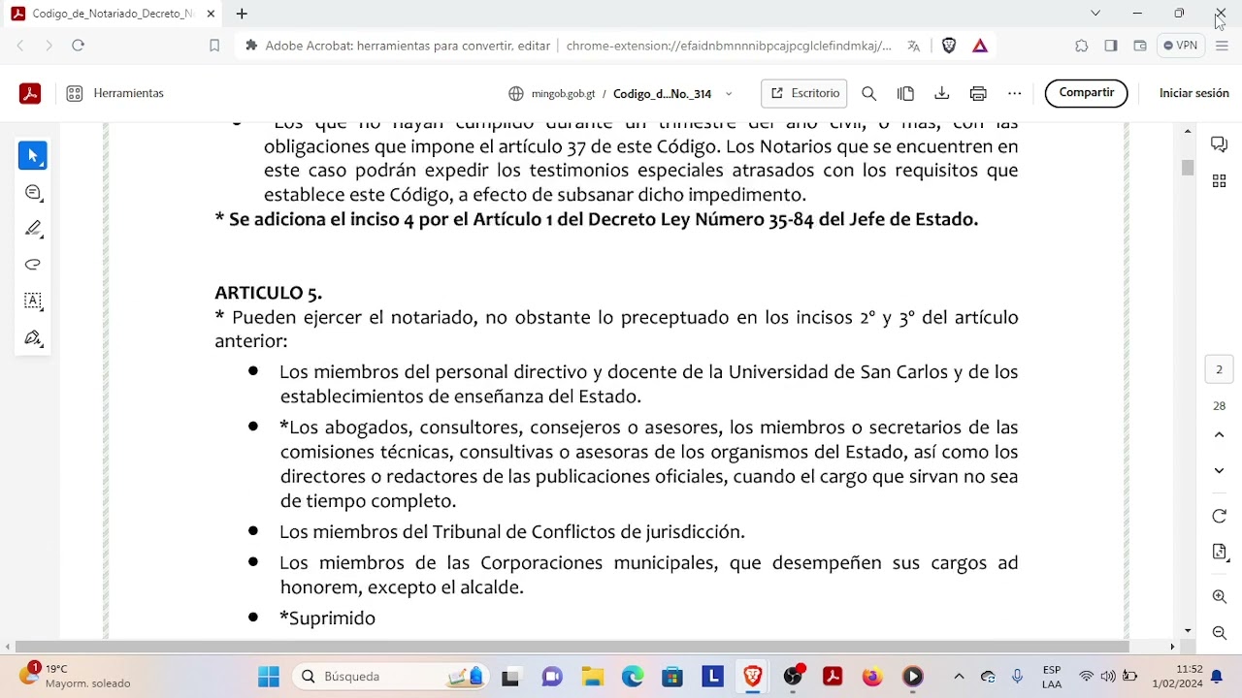Download the PDF file
Image resolution: width=1242 pixels, height=698 pixels.
(x=941, y=94)
